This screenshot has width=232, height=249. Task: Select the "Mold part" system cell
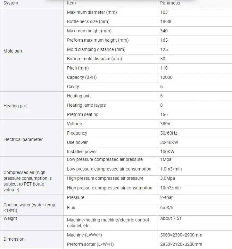click(x=13, y=51)
